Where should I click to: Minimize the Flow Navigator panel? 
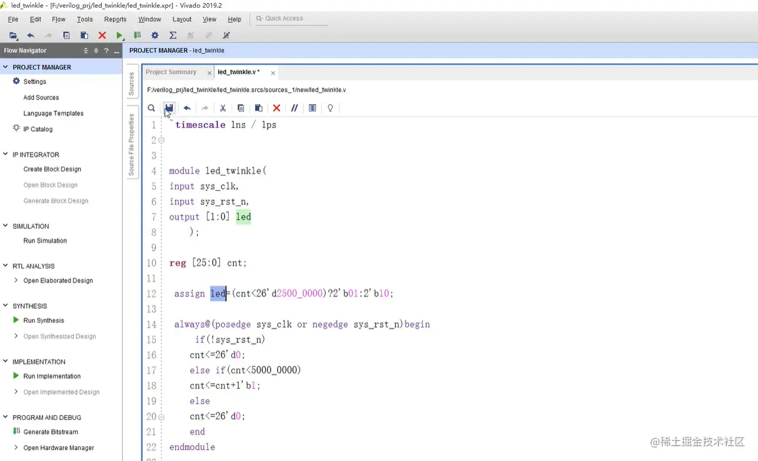(117, 51)
